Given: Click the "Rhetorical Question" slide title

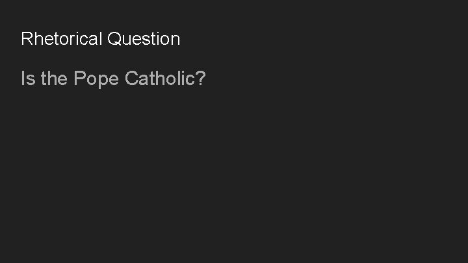Looking at the screenshot, I should pyautogui.click(x=100, y=39).
